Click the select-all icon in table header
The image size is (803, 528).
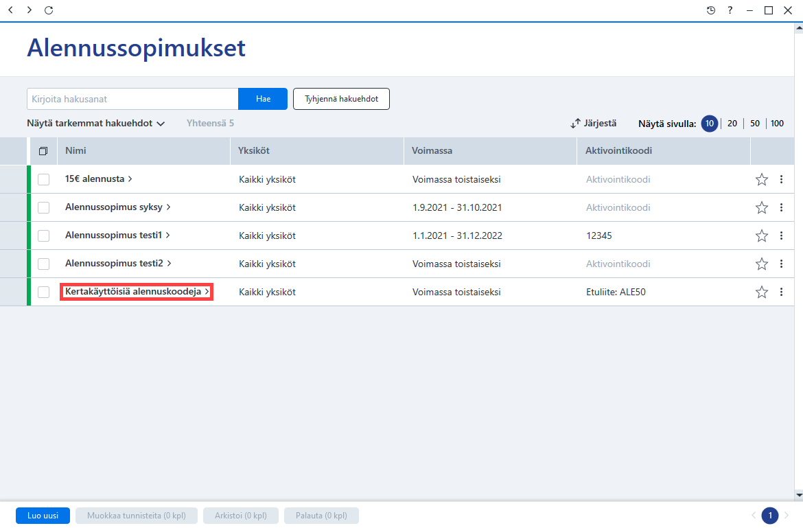tap(43, 151)
